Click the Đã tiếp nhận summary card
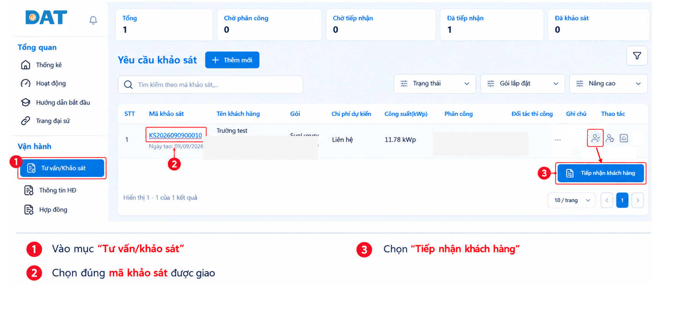Screen dimensions: 678x314 point(492,25)
